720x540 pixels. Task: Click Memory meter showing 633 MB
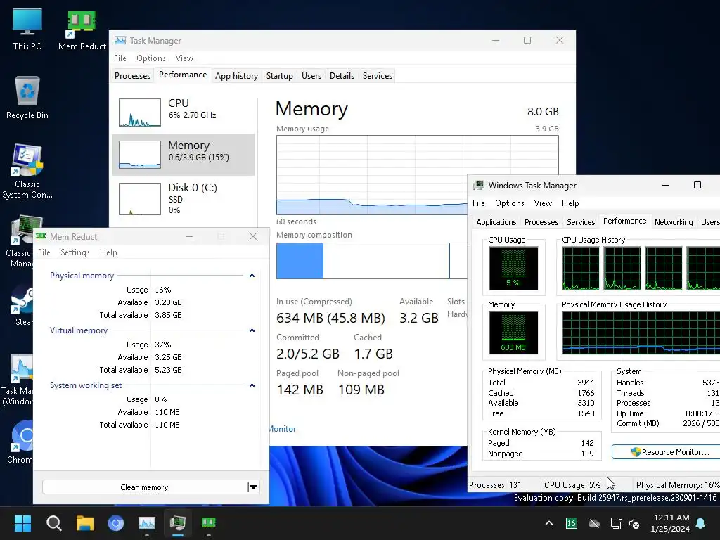tap(513, 333)
